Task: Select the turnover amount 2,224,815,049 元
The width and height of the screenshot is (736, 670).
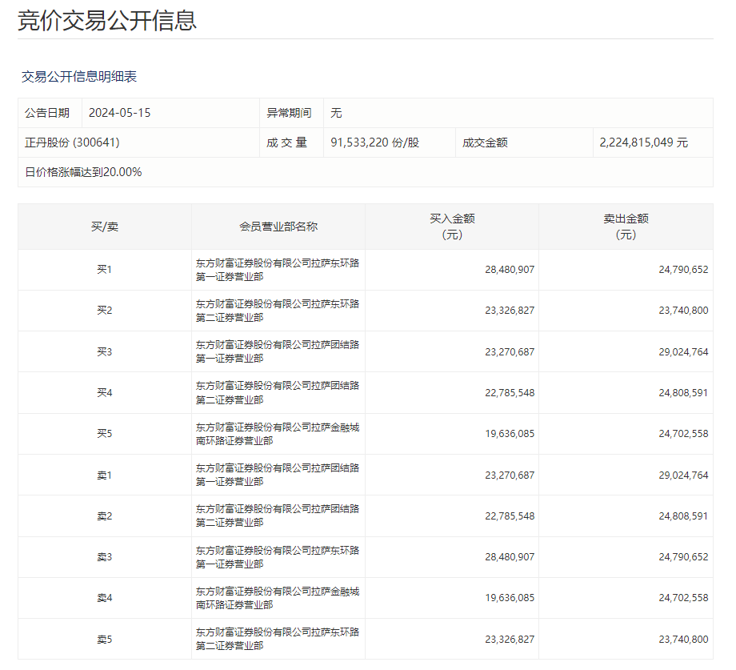Action: click(643, 142)
